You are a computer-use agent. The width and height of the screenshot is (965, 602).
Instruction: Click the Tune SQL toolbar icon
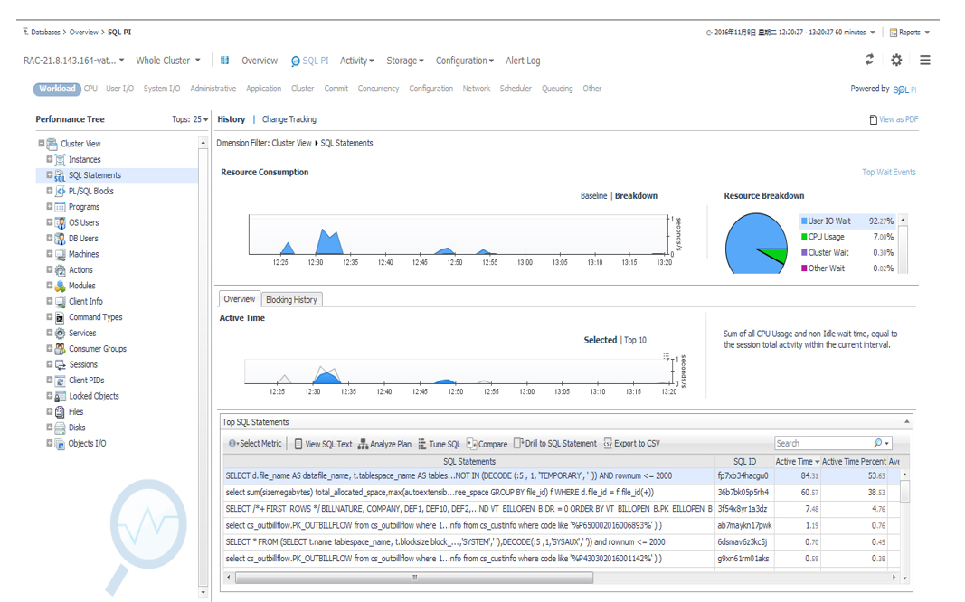coord(422,444)
